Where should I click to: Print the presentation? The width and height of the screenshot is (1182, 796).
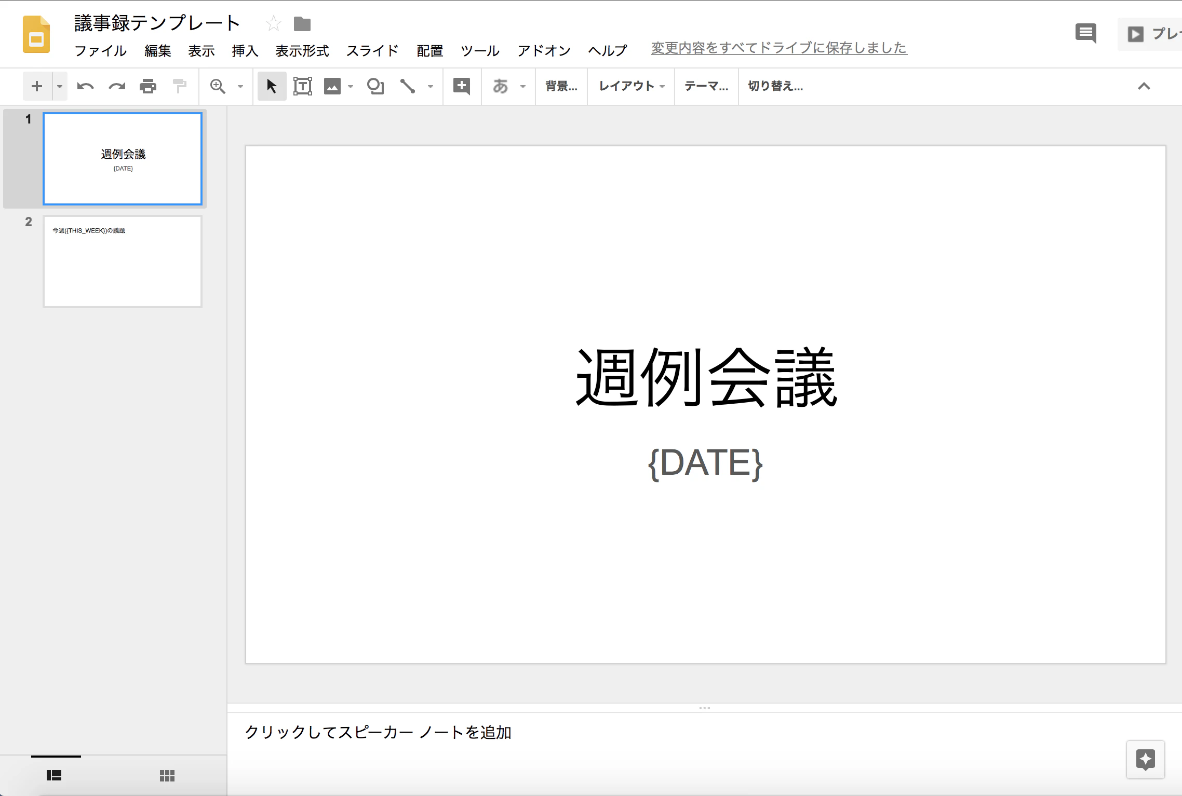(148, 86)
